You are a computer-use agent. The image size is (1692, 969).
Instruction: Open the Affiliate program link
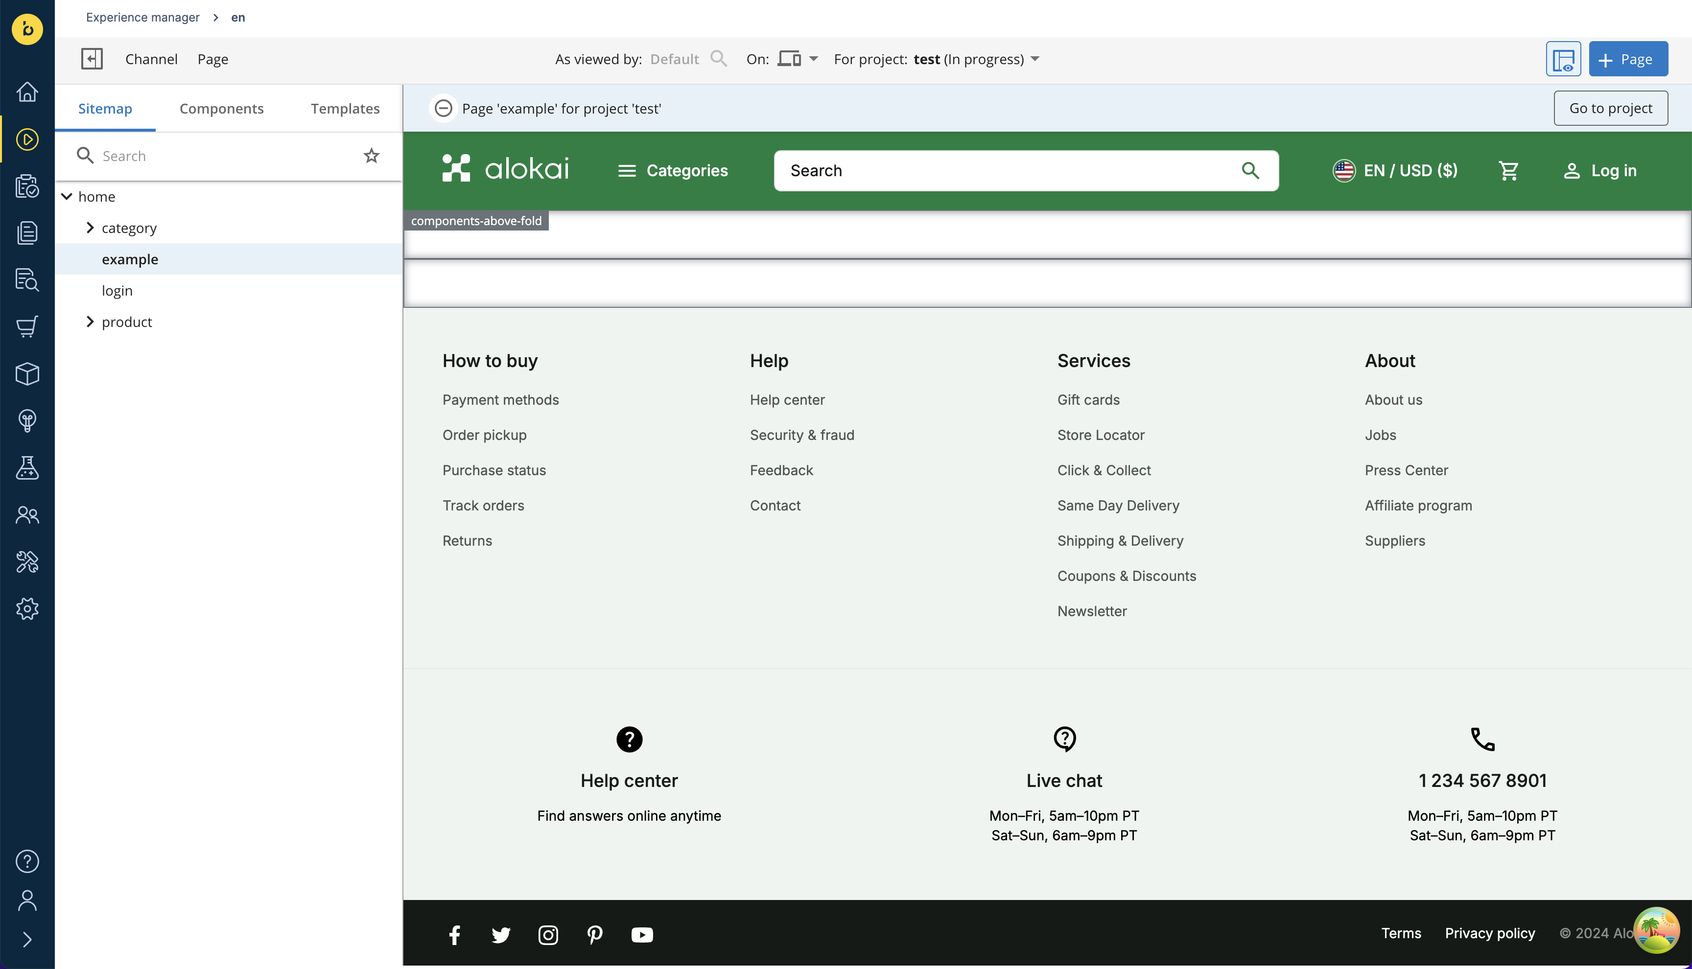(x=1418, y=505)
